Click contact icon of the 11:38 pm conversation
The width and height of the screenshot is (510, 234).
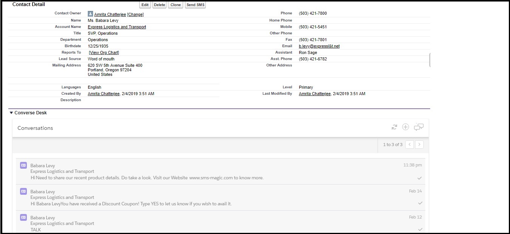click(x=23, y=165)
